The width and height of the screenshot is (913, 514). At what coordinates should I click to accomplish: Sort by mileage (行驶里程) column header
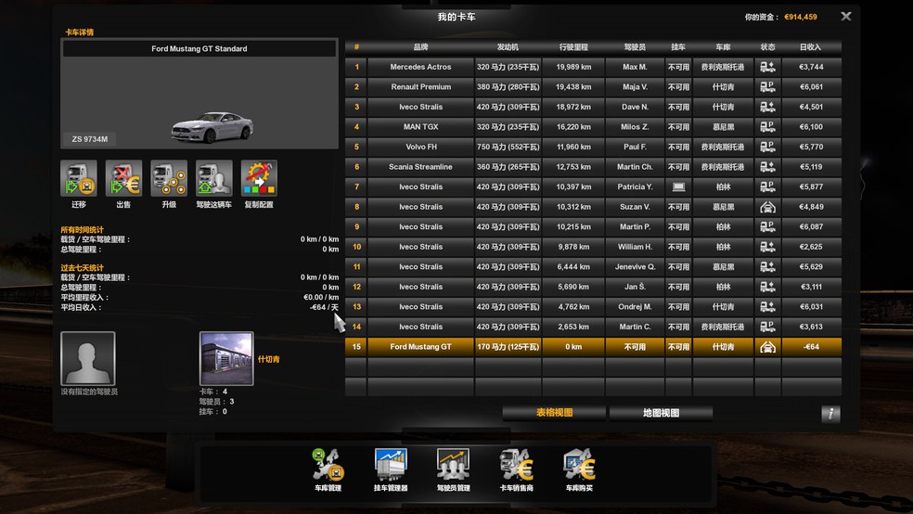(573, 47)
